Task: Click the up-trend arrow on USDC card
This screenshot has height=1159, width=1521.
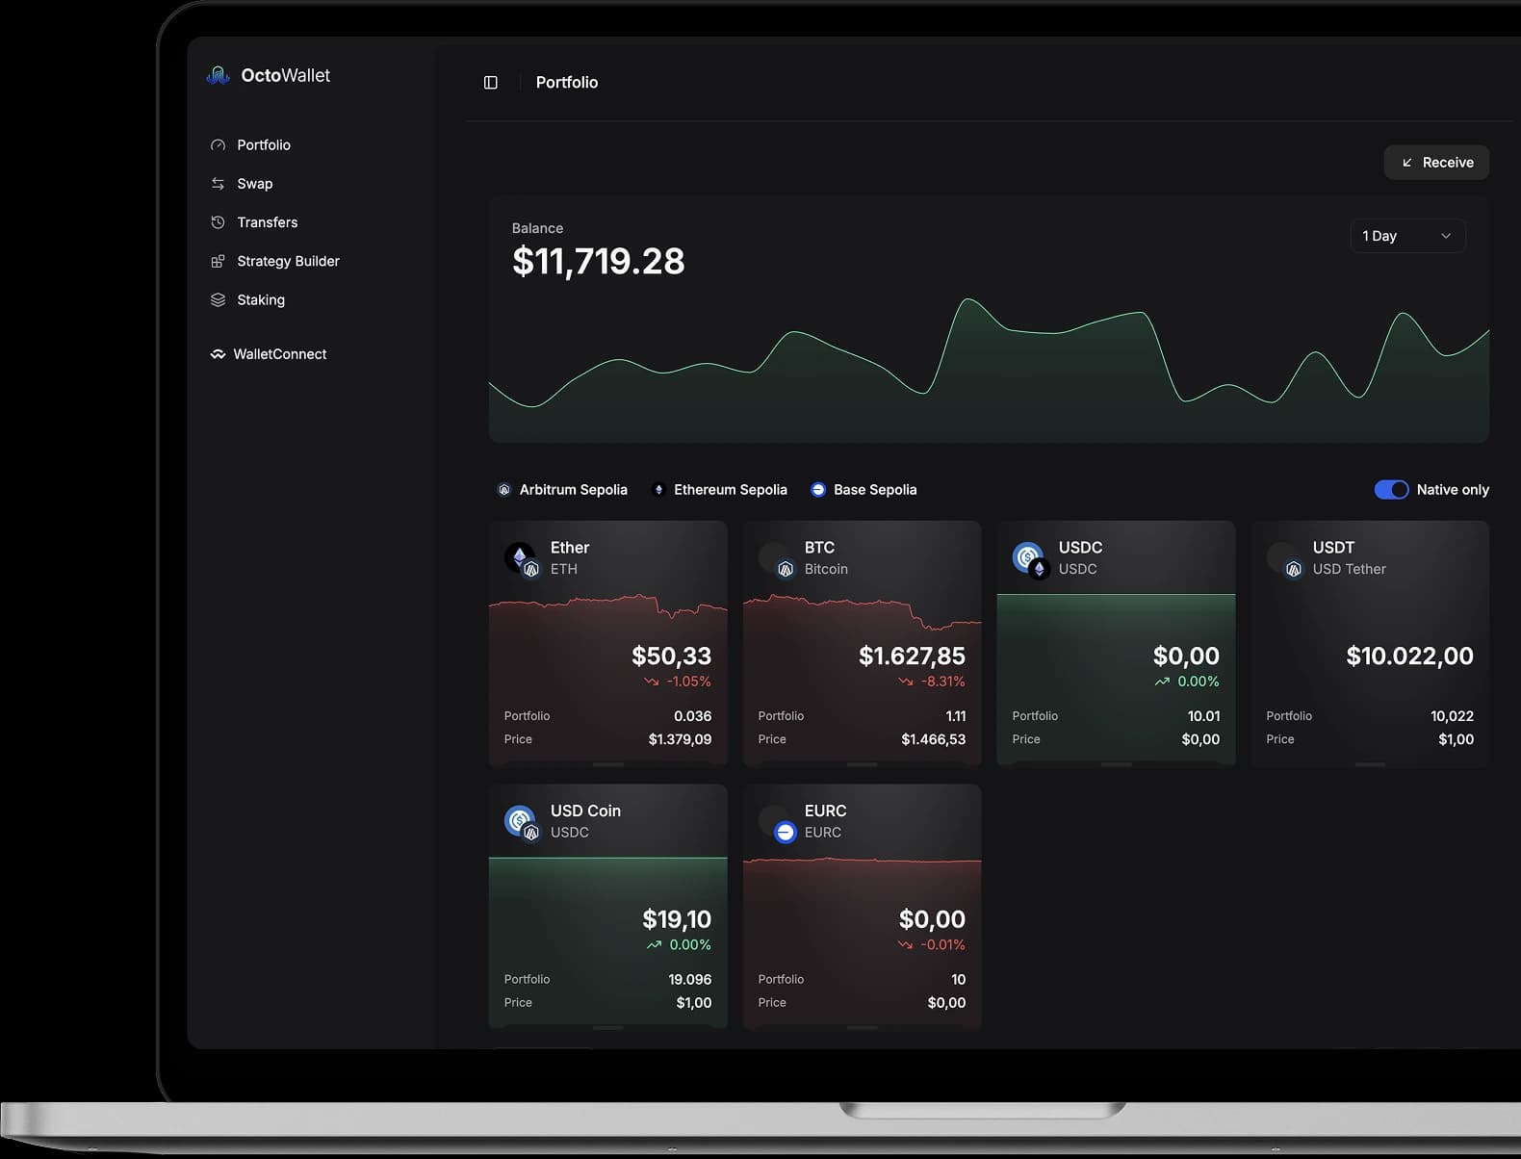Action: (1162, 682)
